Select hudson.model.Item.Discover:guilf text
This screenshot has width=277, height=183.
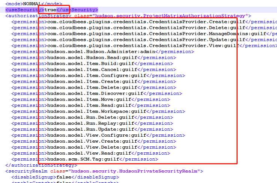coord(95,94)
